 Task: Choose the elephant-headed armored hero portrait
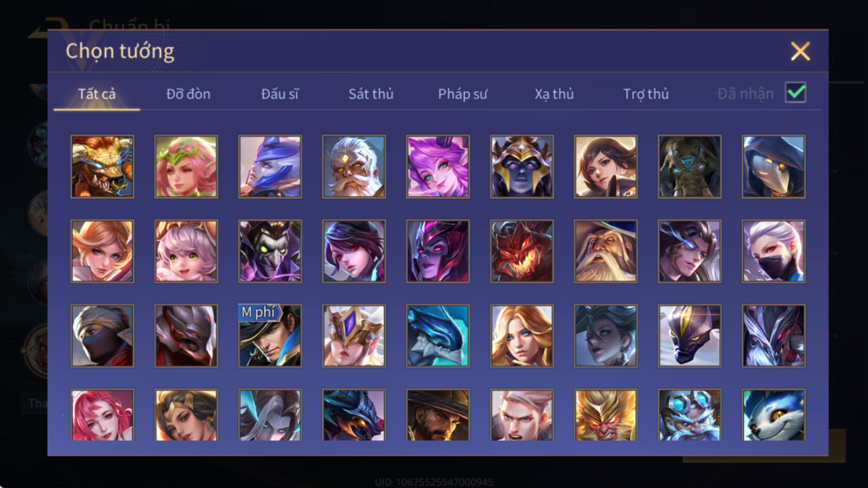tap(690, 167)
